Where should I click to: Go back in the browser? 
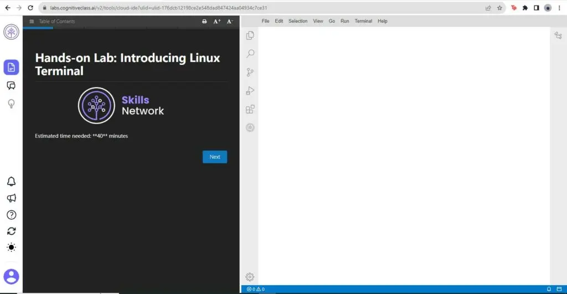pos(8,8)
